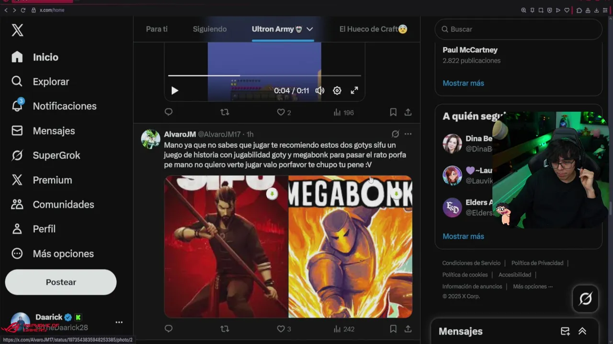Like the video post with 2 likes
Image resolution: width=613 pixels, height=344 pixels.
tap(284, 112)
